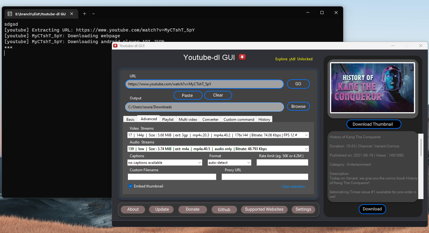Open the Github page
This screenshot has width=429, height=233.
click(224, 209)
